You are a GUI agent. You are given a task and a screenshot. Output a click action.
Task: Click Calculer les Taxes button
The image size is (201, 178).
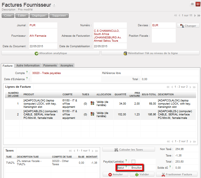click(x=128, y=149)
